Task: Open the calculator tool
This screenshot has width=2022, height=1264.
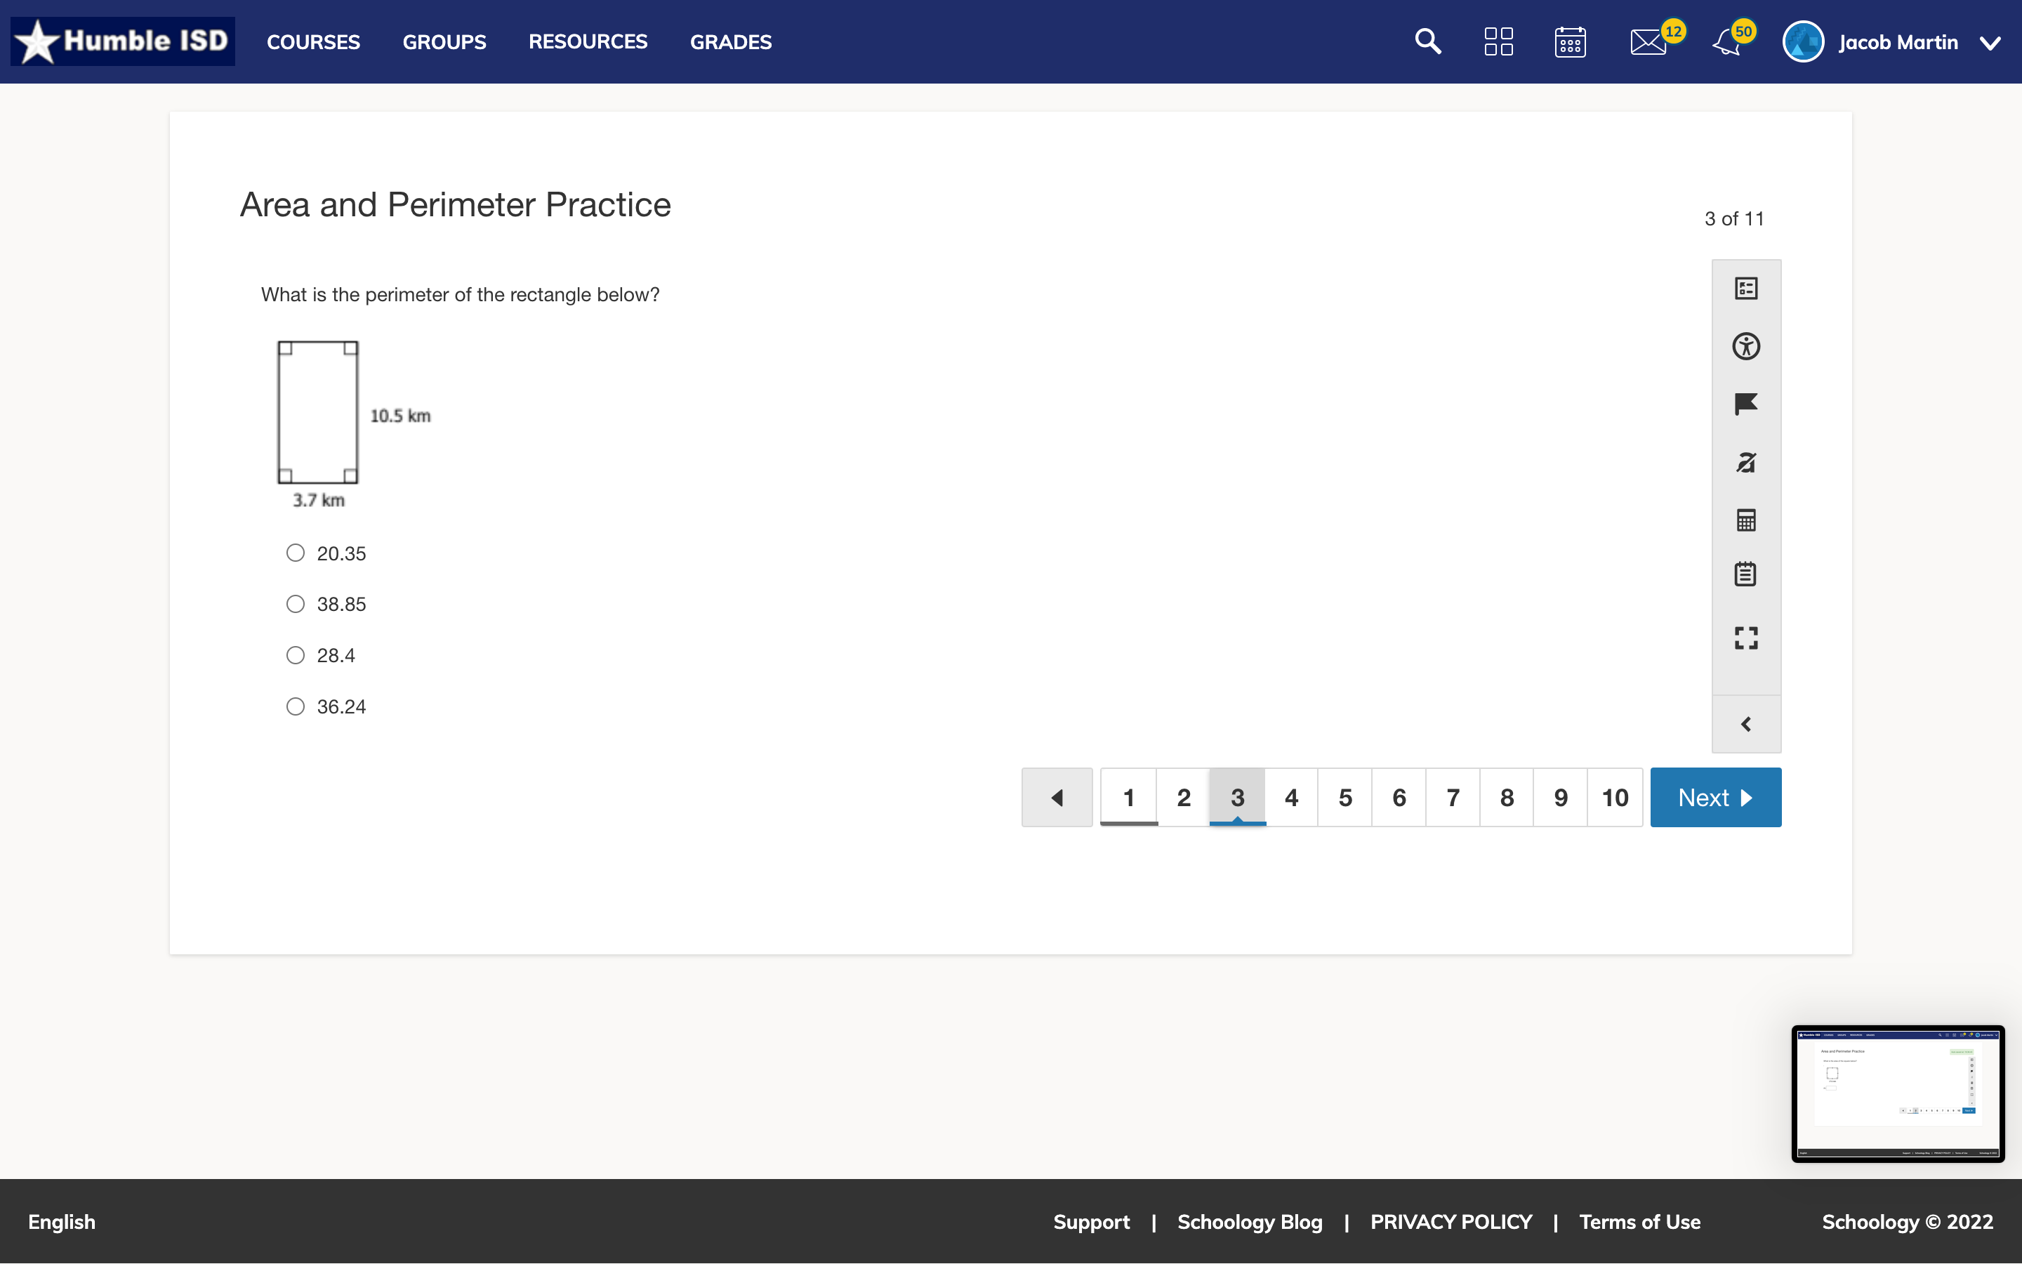Action: (x=1746, y=521)
